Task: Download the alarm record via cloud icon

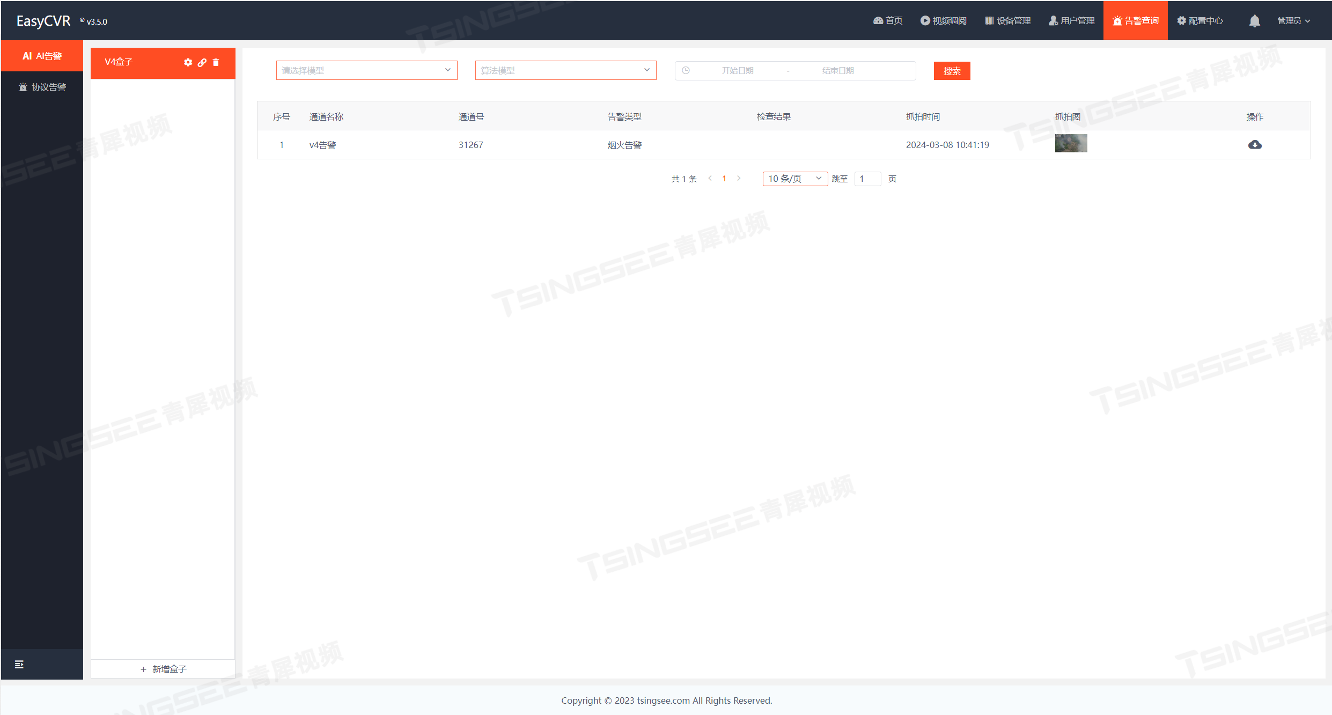Action: [x=1255, y=145]
